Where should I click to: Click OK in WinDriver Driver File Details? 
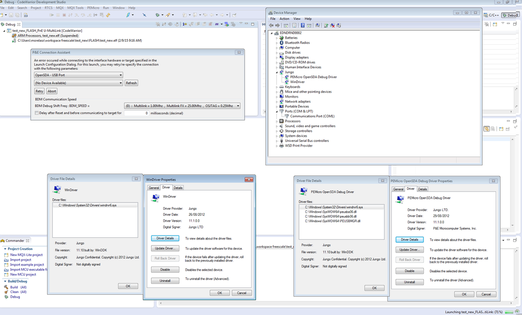pyautogui.click(x=128, y=286)
